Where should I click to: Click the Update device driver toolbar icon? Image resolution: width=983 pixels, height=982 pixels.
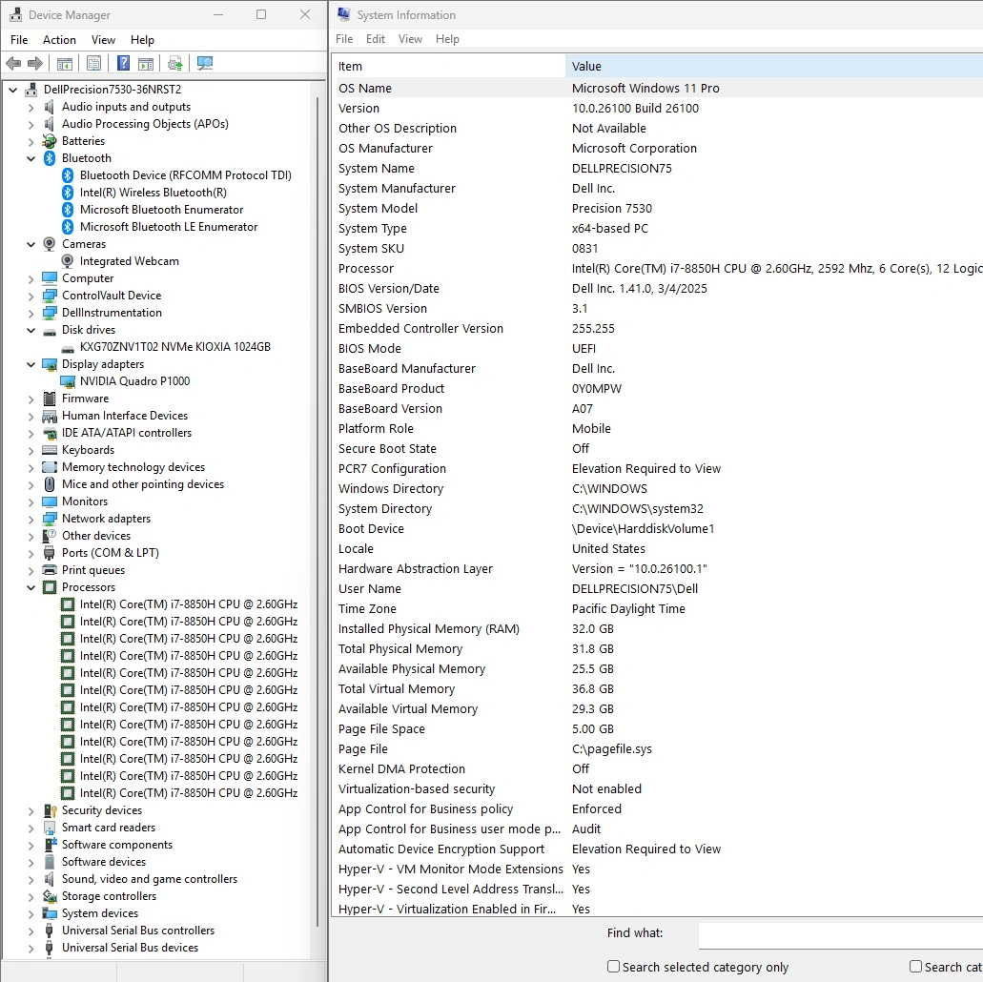(x=174, y=64)
